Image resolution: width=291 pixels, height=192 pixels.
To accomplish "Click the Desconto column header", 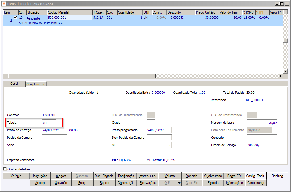I will [x=181, y=12].
